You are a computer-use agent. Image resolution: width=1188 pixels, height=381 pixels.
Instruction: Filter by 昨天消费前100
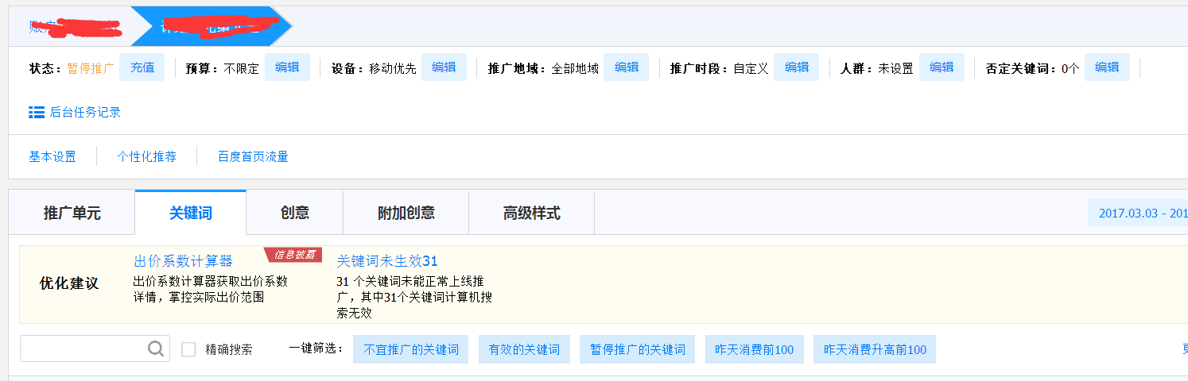755,349
